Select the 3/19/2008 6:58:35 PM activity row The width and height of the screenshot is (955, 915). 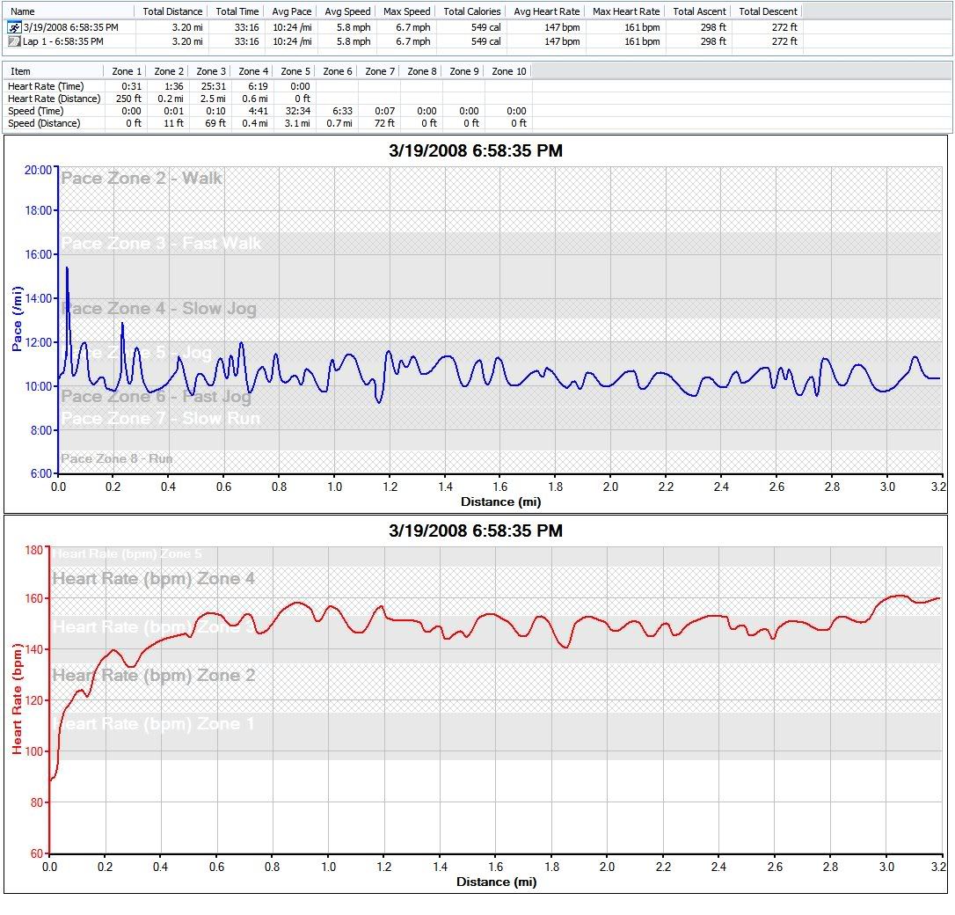(70, 28)
